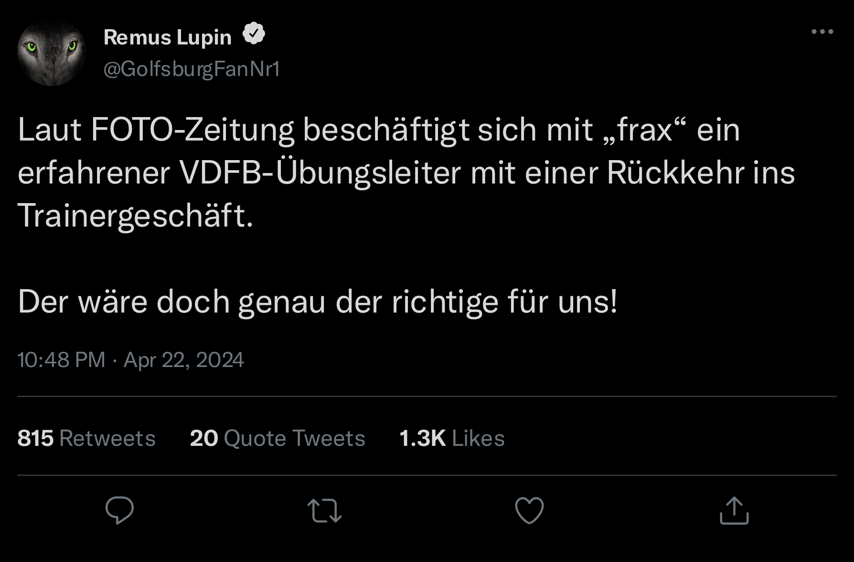854x562 pixels.
Task: Click the word Rückkehr in tweet
Action: (675, 173)
